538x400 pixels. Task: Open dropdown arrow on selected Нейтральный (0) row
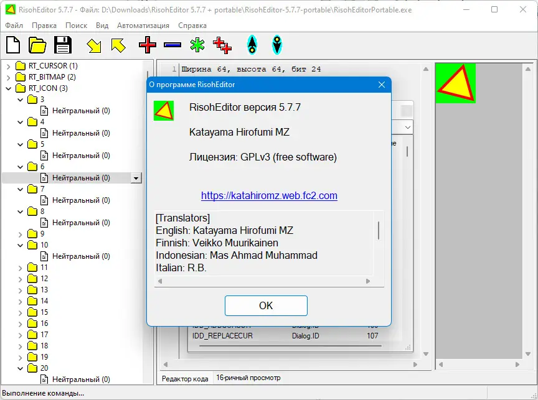pos(136,178)
